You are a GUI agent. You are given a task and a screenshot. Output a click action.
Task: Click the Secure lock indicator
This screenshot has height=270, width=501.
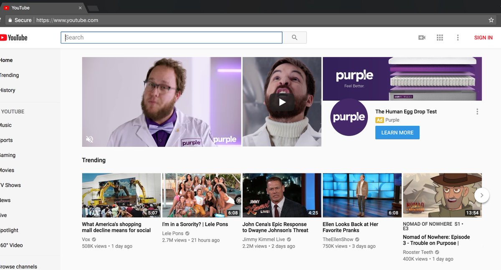(x=20, y=20)
